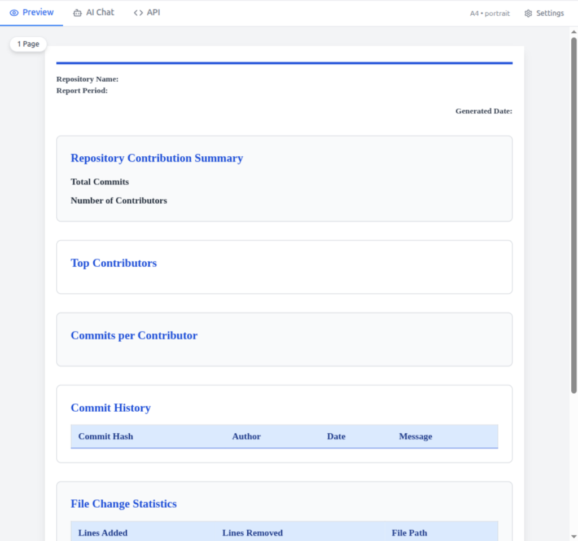Click the A4 portrait page format label
The height and width of the screenshot is (541, 578).
(489, 13)
